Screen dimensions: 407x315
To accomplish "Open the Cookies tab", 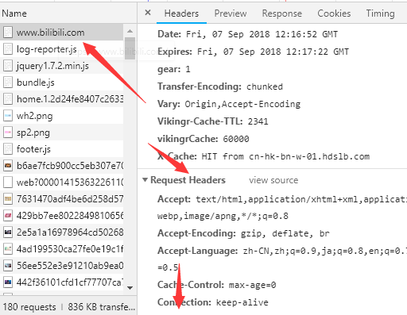I will click(x=334, y=13).
